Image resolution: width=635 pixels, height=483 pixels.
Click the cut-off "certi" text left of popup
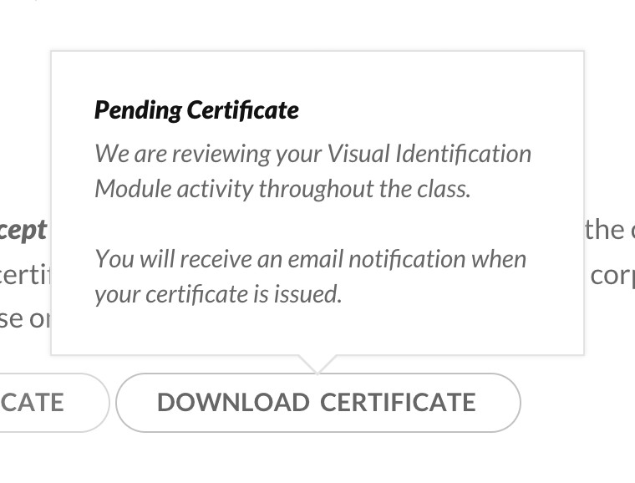click(x=25, y=275)
